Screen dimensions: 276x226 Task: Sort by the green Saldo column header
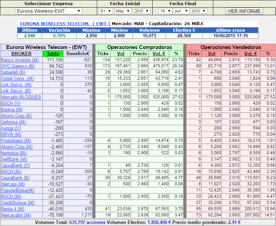click(53, 53)
